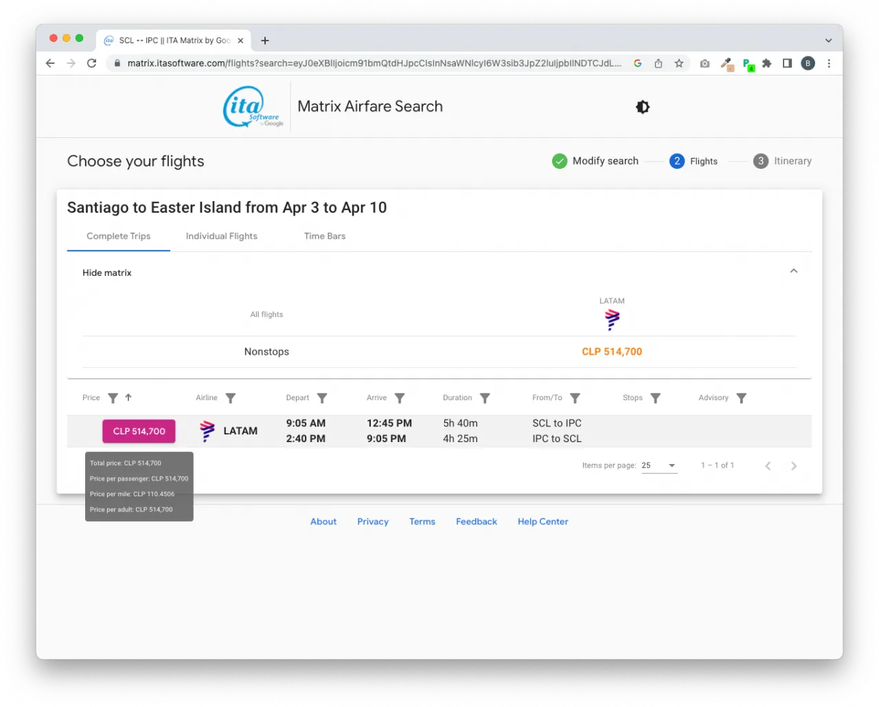
Task: Switch to Complete Trips tab
Action: [118, 236]
